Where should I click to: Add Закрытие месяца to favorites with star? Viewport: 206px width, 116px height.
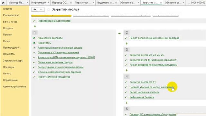pos(49,9)
